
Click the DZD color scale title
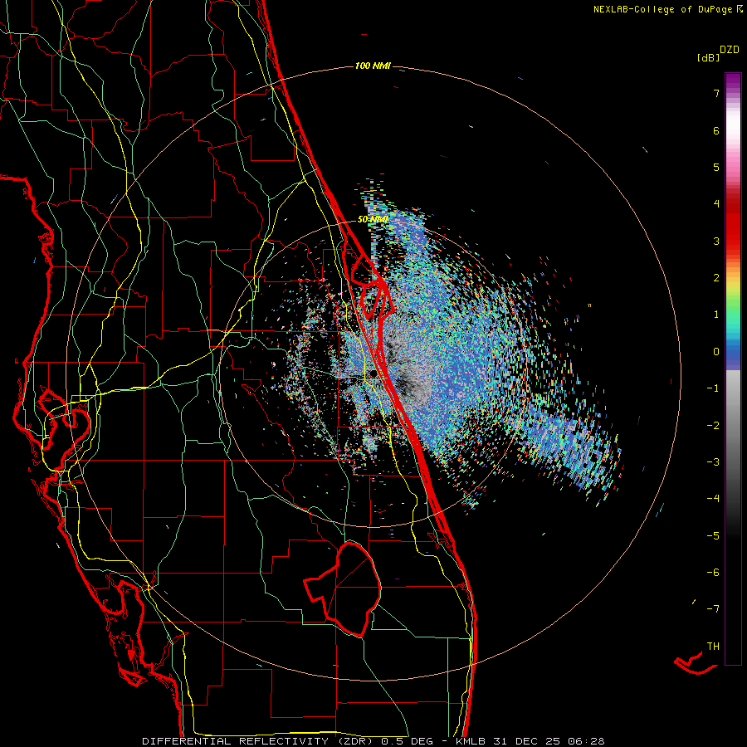[x=730, y=50]
